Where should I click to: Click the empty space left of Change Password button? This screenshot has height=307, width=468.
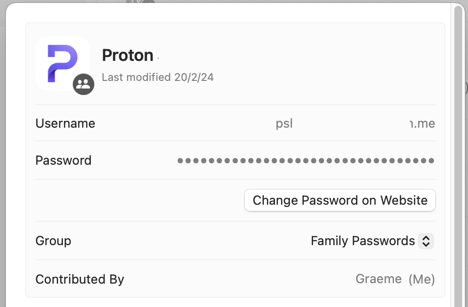137,200
